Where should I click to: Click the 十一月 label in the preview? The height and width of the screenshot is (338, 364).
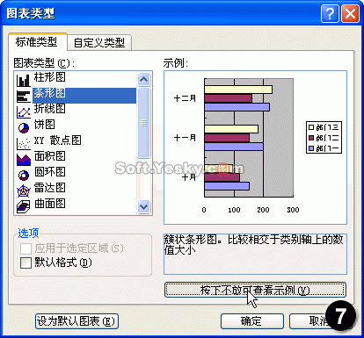(x=185, y=138)
